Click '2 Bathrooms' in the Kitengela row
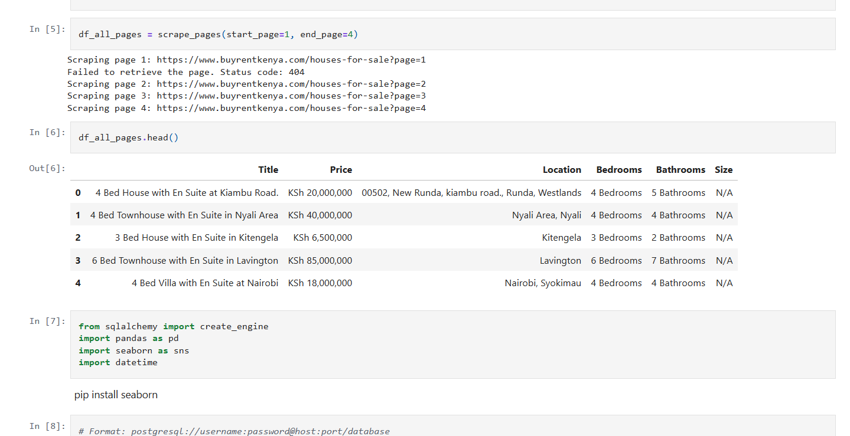Screen dimensions: 850x436 click(x=678, y=238)
